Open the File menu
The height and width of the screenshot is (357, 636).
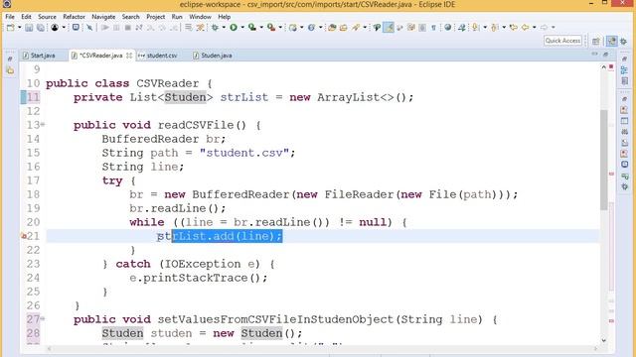(x=10, y=17)
